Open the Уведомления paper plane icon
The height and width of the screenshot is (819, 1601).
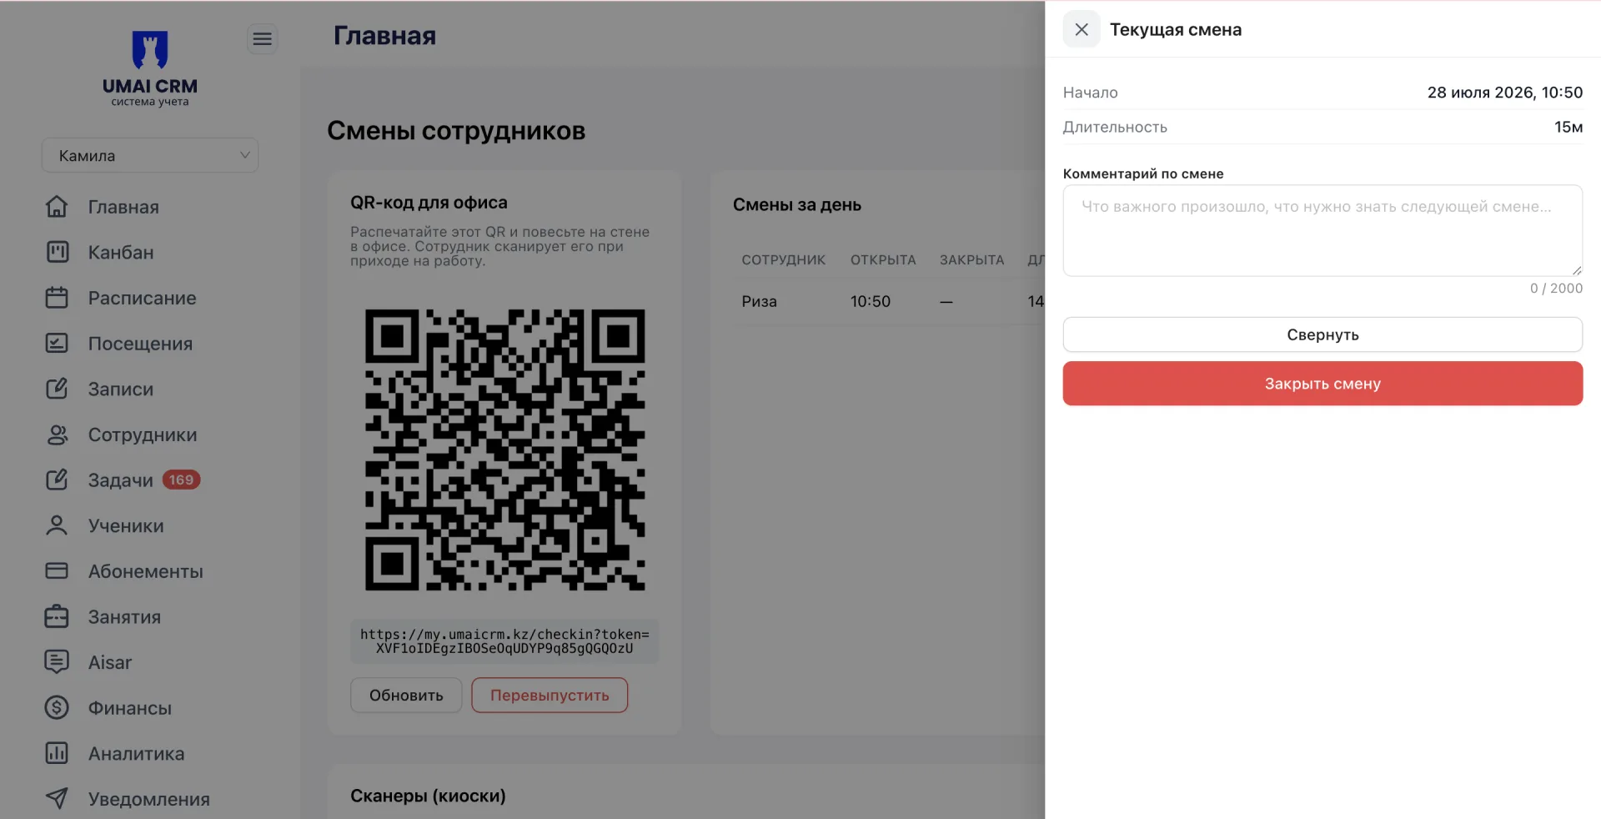tap(57, 799)
